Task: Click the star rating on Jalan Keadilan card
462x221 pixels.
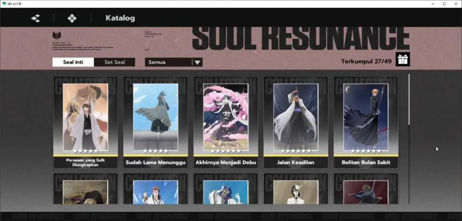Action: (296, 151)
